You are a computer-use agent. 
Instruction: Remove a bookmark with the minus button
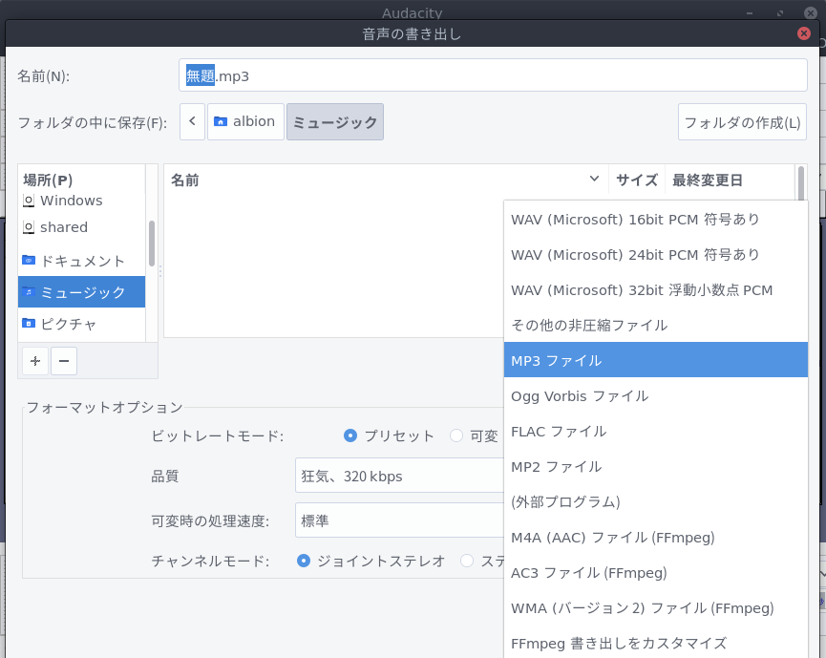pos(63,361)
